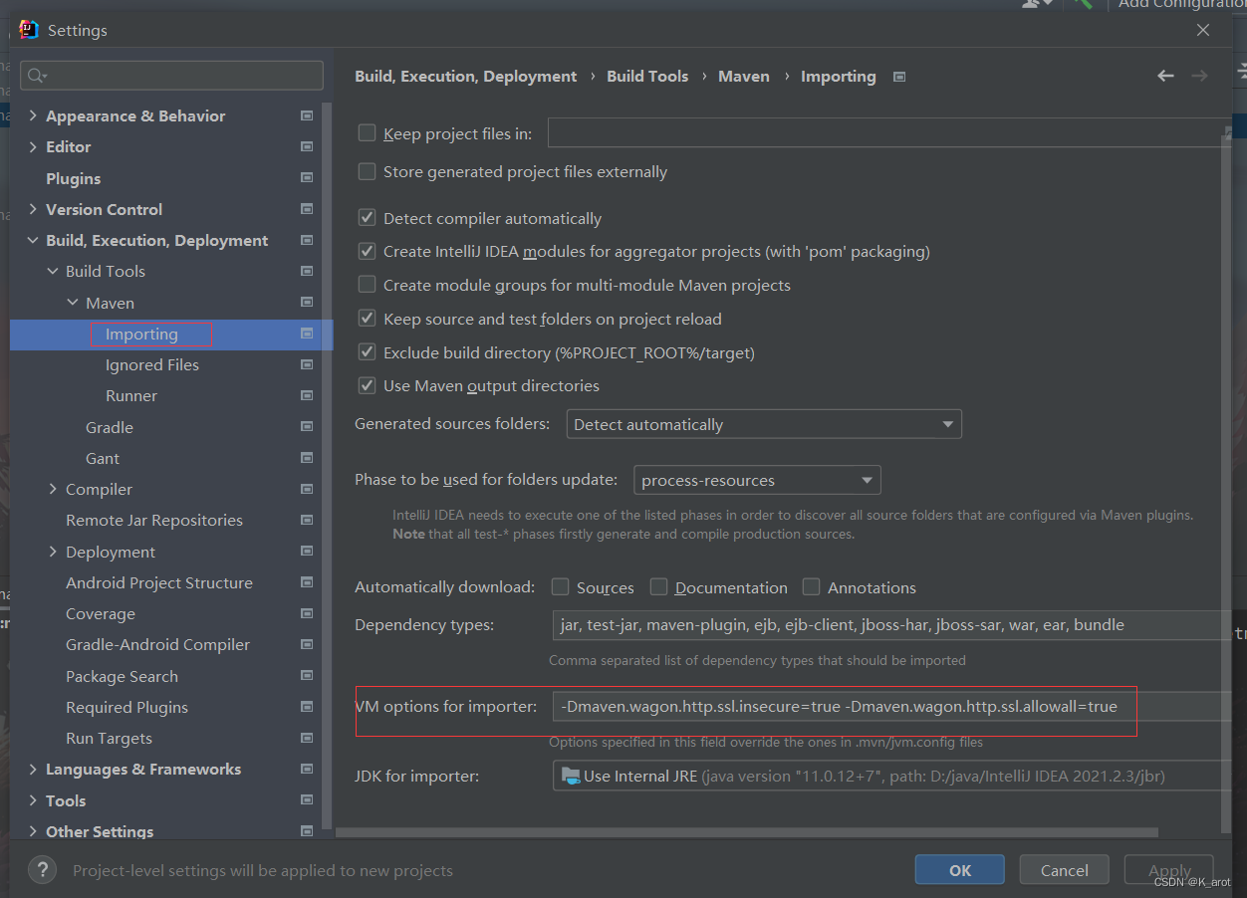Click project-level icon beside Required Plugins

307,707
